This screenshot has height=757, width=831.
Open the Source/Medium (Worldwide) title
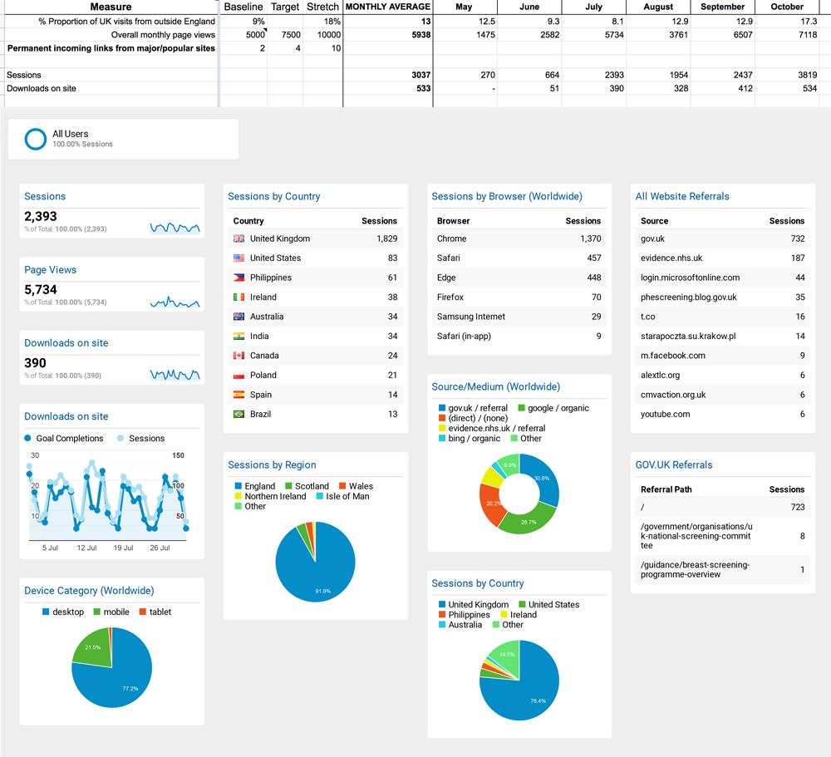[495, 386]
